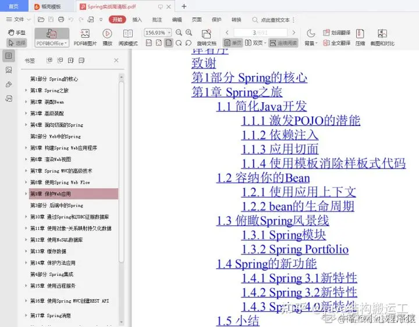Open the 156.93% zoom combo box
Image resolution: width=419 pixels, height=327 pixels.
157,33
